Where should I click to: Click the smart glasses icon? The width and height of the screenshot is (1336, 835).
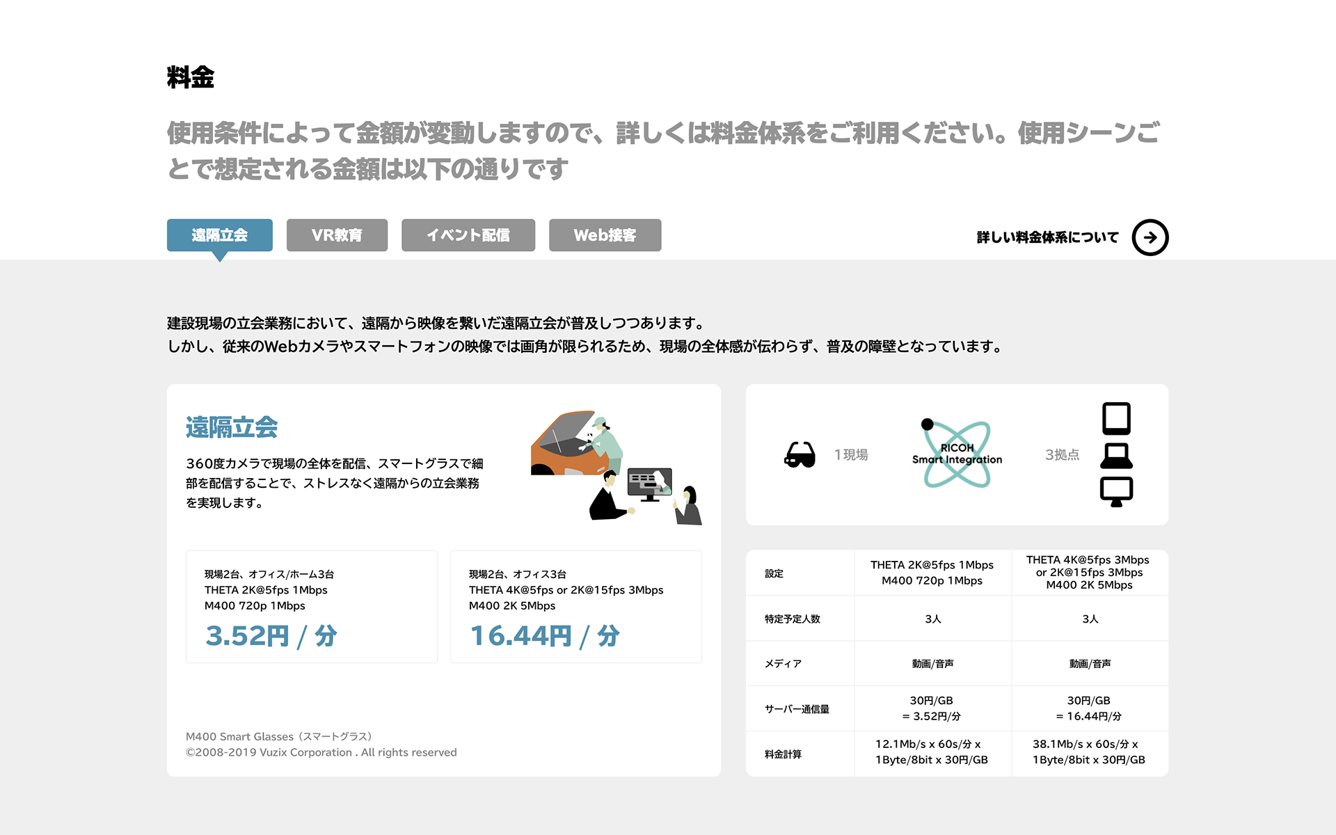[800, 455]
